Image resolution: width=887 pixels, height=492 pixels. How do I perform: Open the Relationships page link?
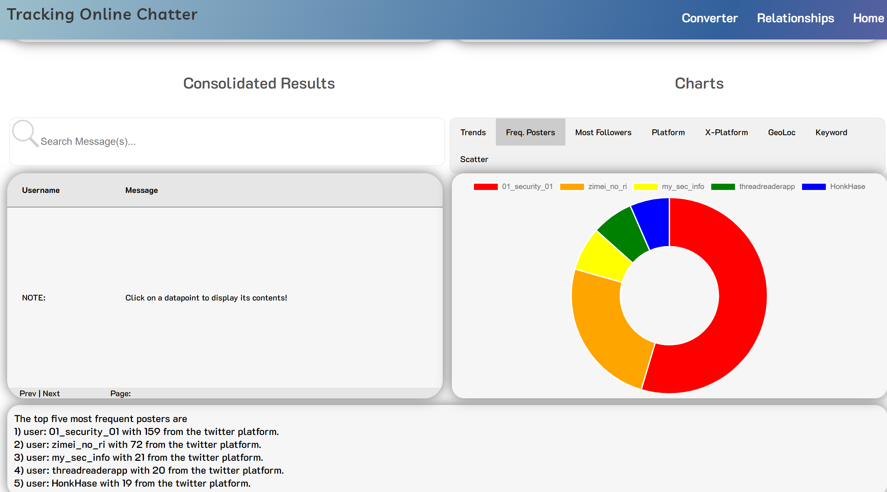(x=795, y=18)
